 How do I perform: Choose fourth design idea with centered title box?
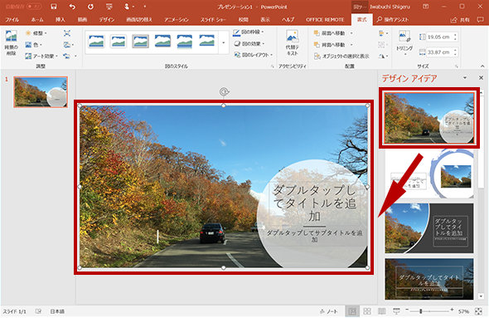pos(429,279)
